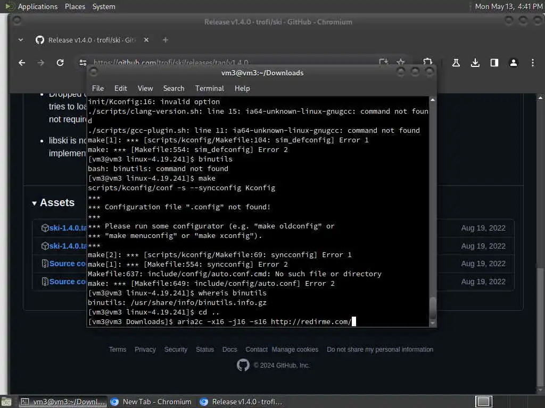
Task: Open terminal Edit menu
Action: (121, 89)
